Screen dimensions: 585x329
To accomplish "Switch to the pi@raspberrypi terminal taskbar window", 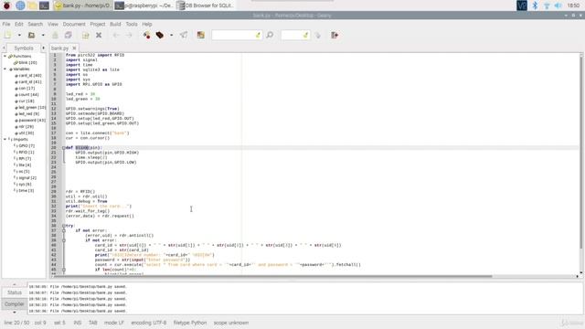I will pyautogui.click(x=144, y=5).
